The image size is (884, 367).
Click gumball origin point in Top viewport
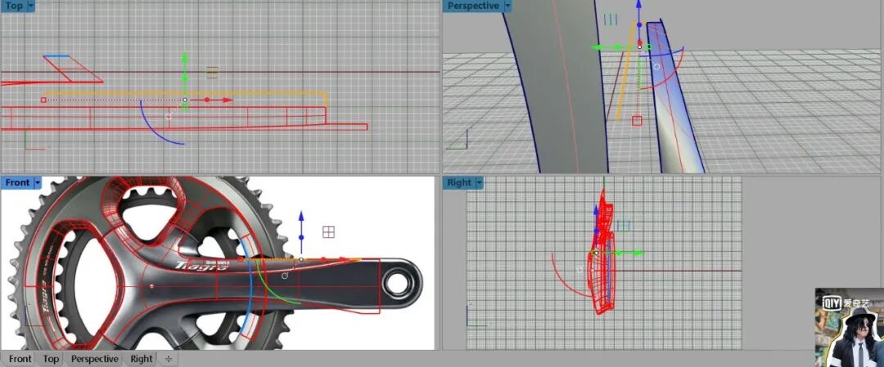pyautogui.click(x=185, y=100)
